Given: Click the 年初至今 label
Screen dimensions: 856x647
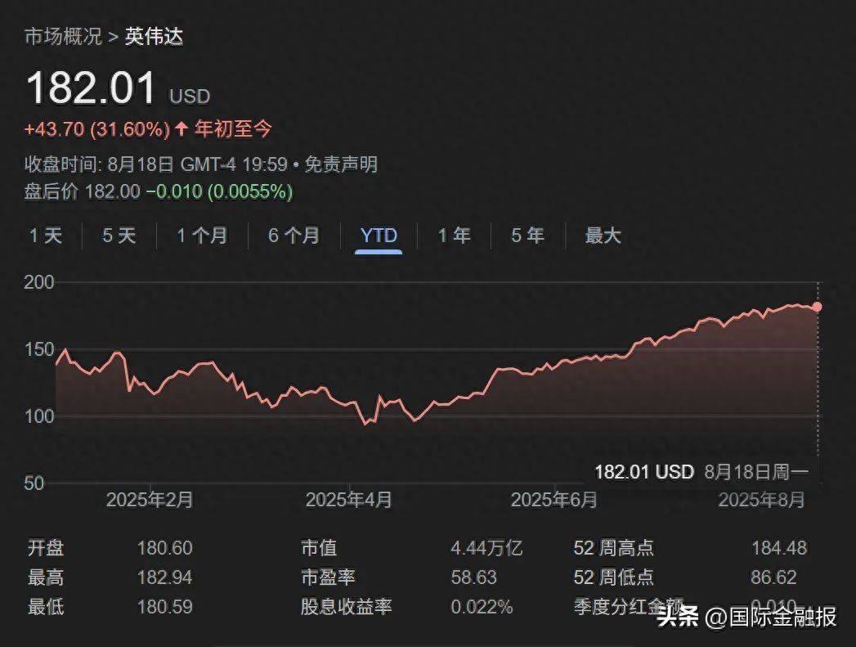Looking at the screenshot, I should point(233,129).
